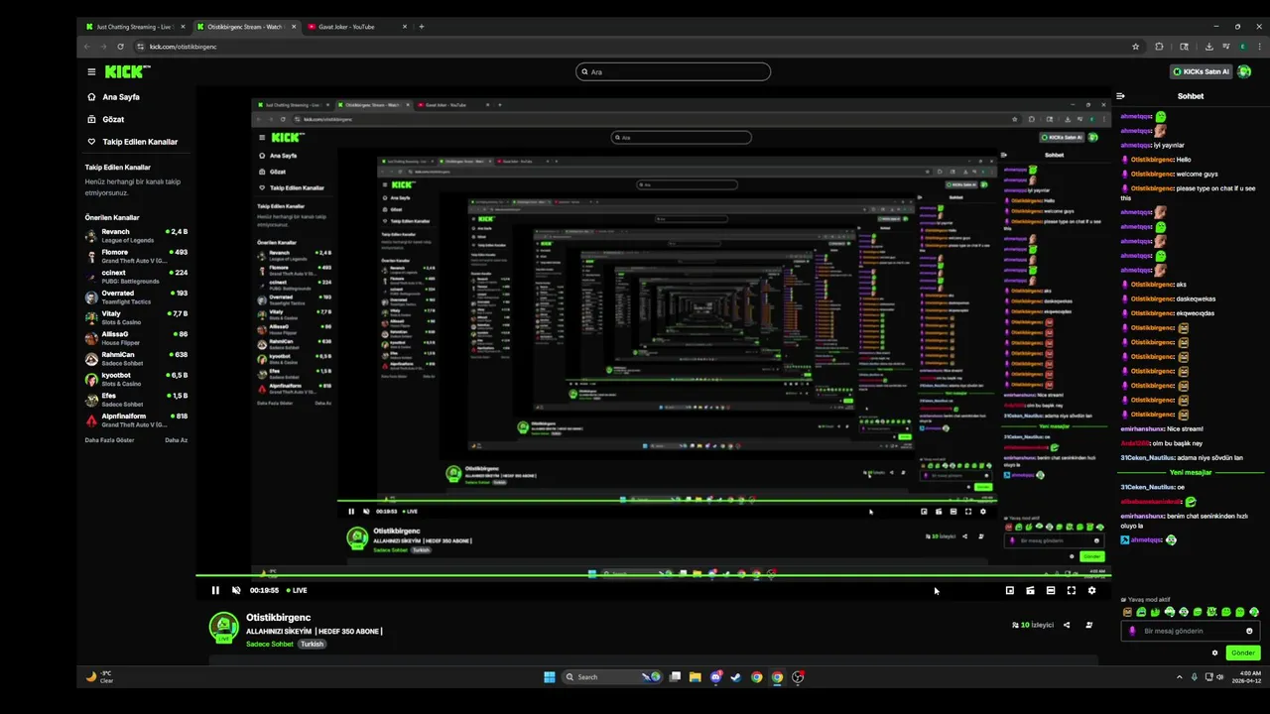
Task: Toggle theater mode on the player
Action: [1051, 590]
